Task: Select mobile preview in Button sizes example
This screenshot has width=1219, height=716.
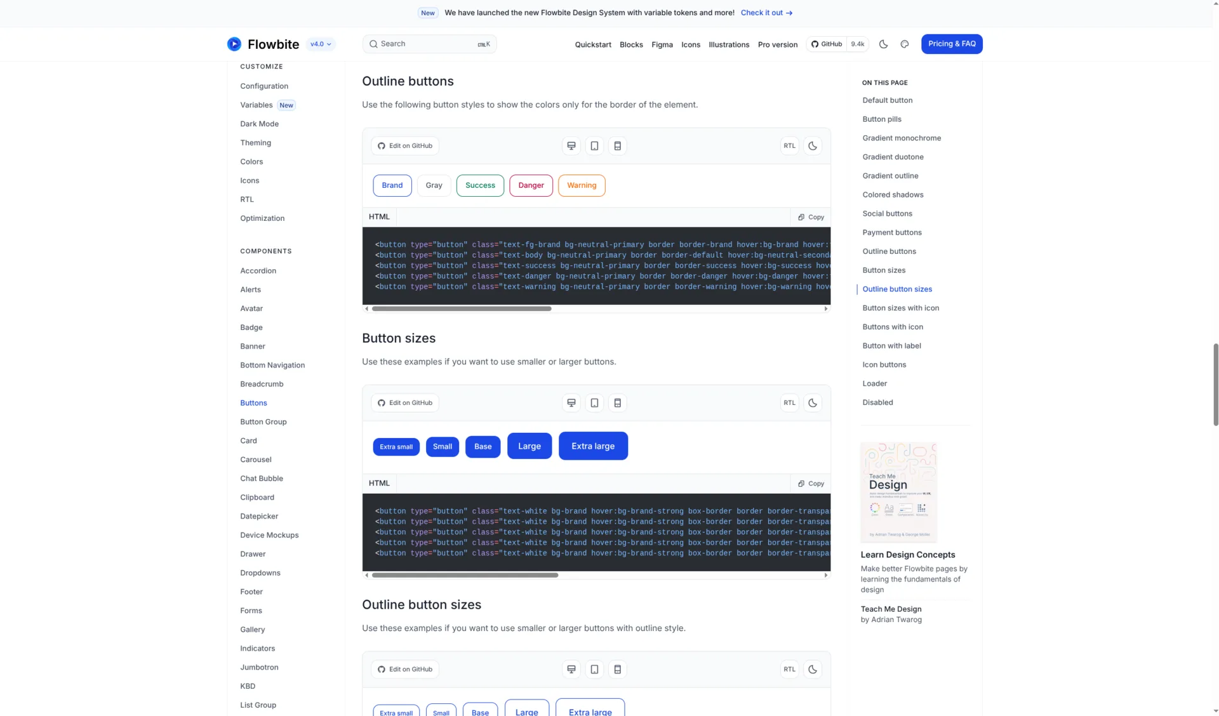Action: 617,403
